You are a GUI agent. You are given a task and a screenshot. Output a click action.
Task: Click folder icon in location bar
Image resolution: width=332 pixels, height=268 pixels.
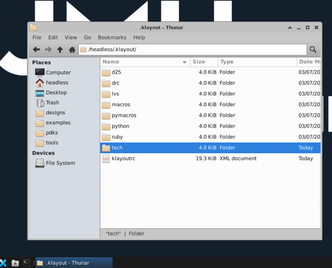tap(83, 50)
